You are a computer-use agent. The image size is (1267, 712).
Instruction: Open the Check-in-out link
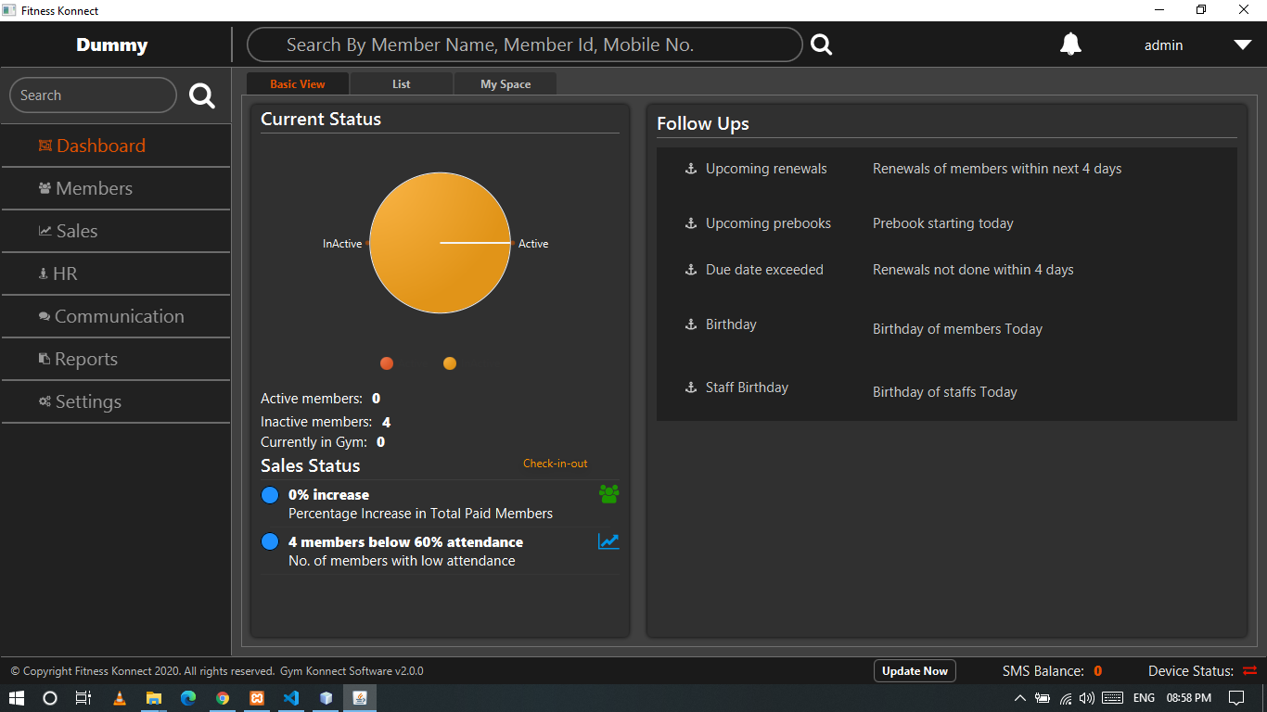555,464
